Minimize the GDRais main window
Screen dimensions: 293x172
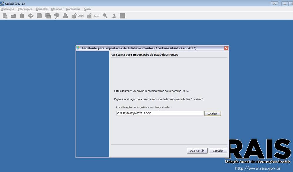tap(284, 4)
